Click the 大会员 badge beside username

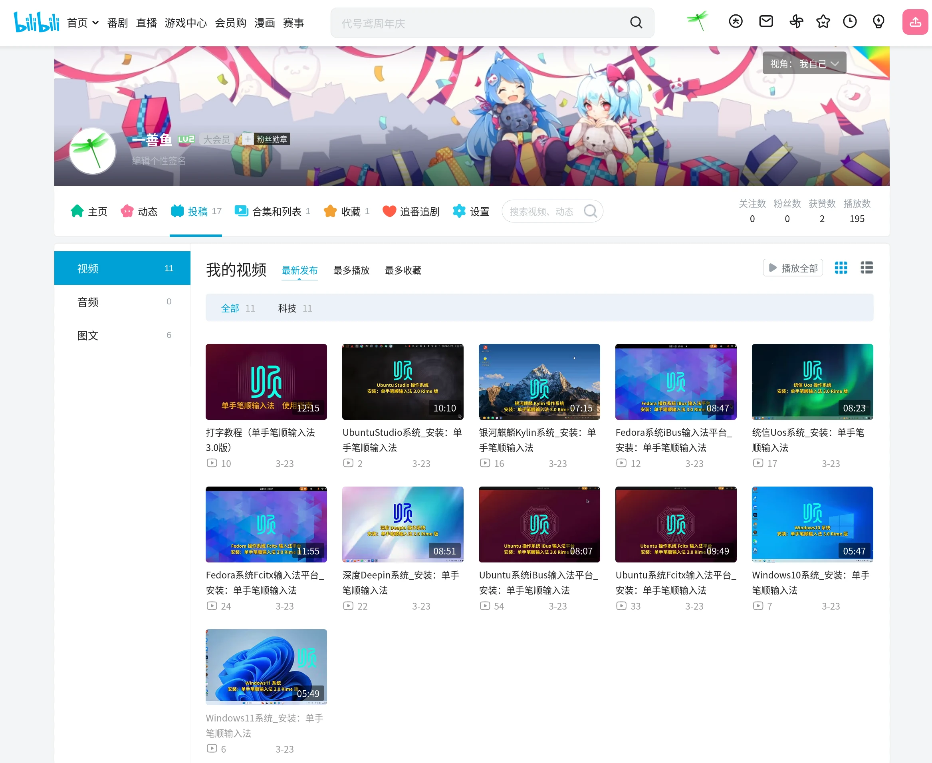[217, 139]
